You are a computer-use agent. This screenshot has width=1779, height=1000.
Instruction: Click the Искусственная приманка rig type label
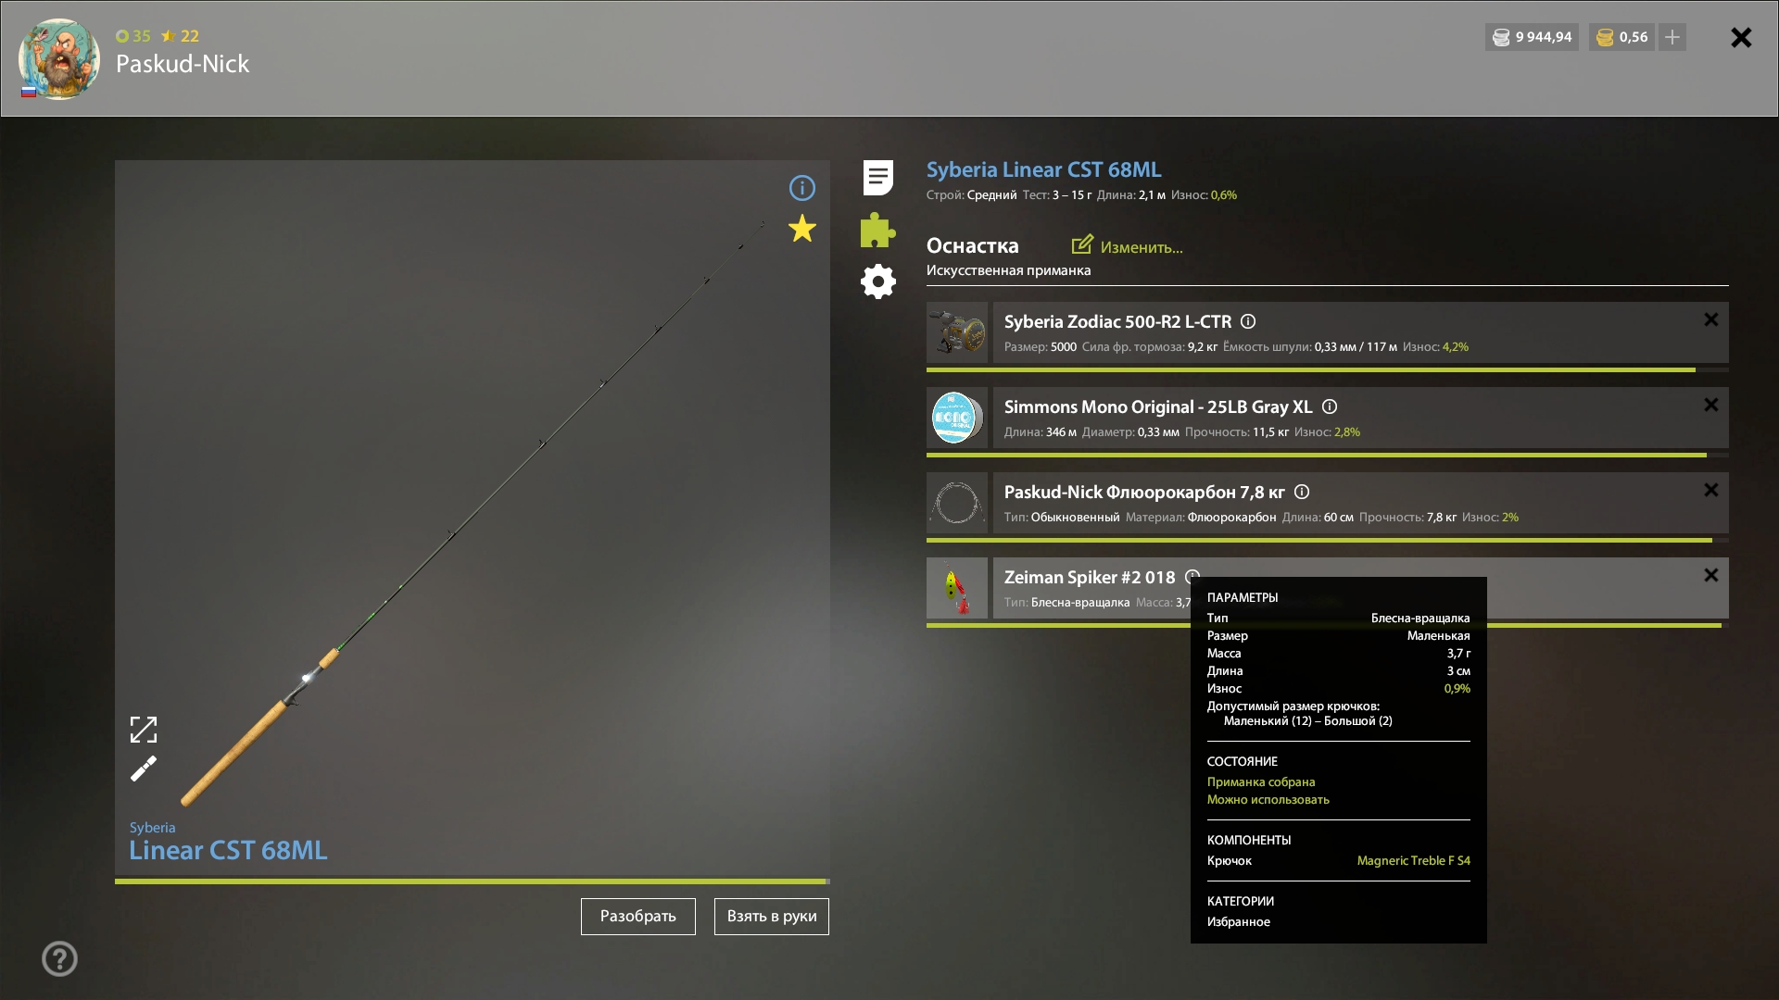1008,270
